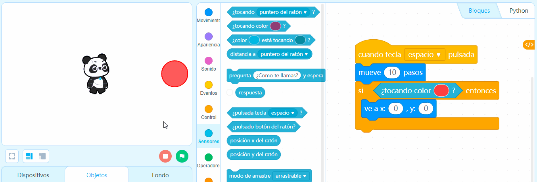537x182 pixels.
Task: Click the y value field in ve a
Action: point(426,108)
